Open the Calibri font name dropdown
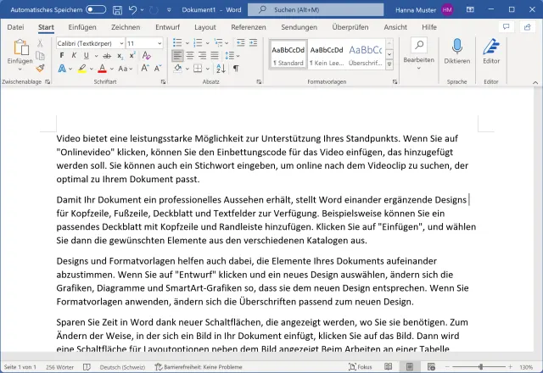The width and height of the screenshot is (543, 373). tap(89, 42)
